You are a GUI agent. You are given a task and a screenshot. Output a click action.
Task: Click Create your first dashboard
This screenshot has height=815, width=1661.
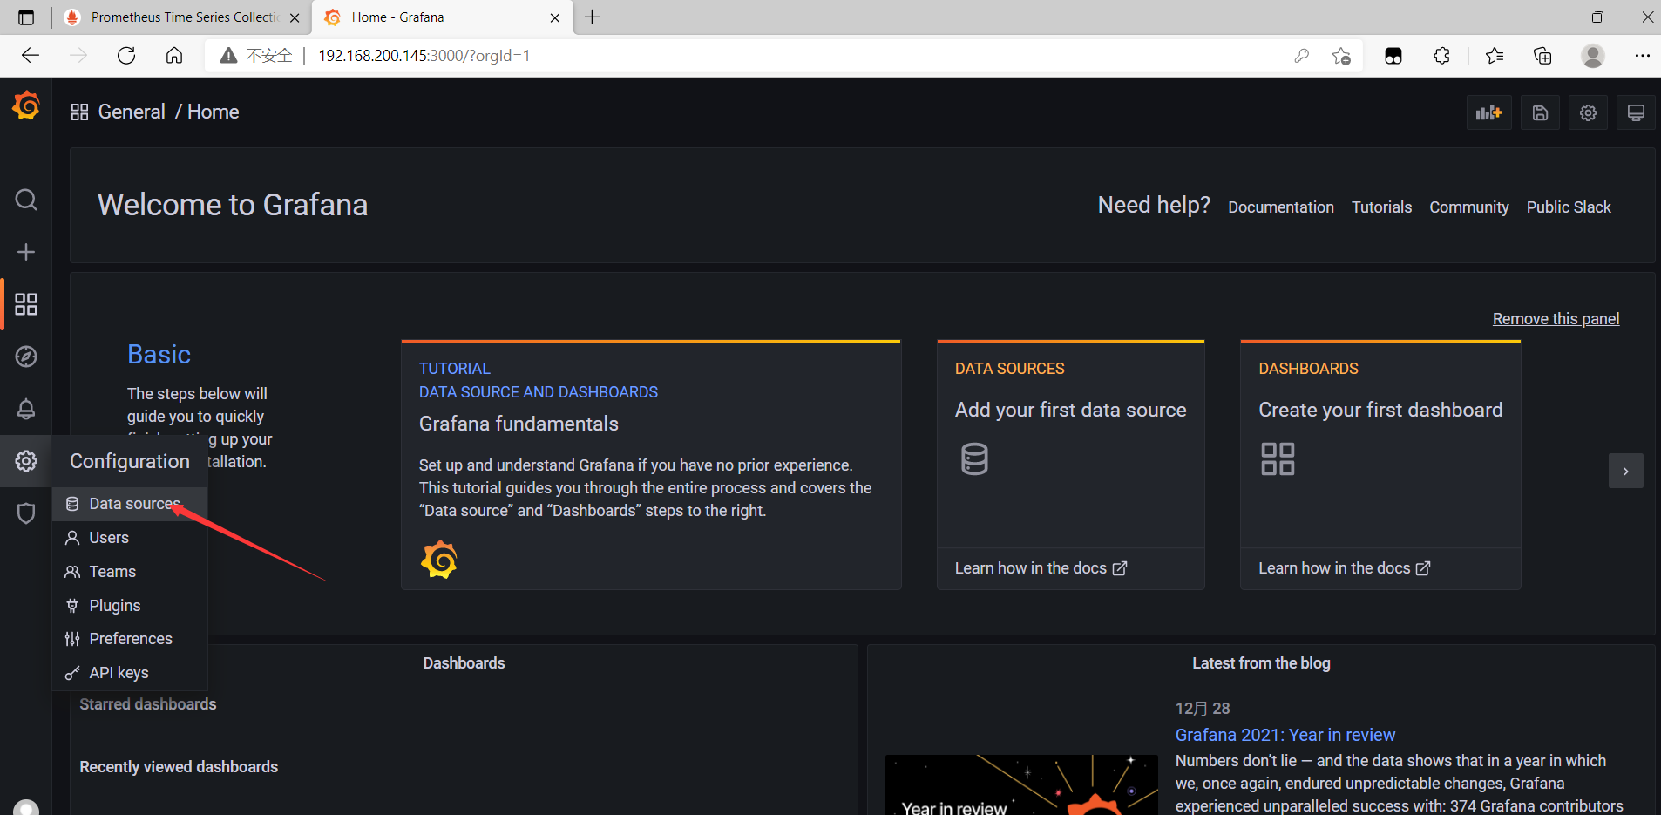pyautogui.click(x=1380, y=410)
